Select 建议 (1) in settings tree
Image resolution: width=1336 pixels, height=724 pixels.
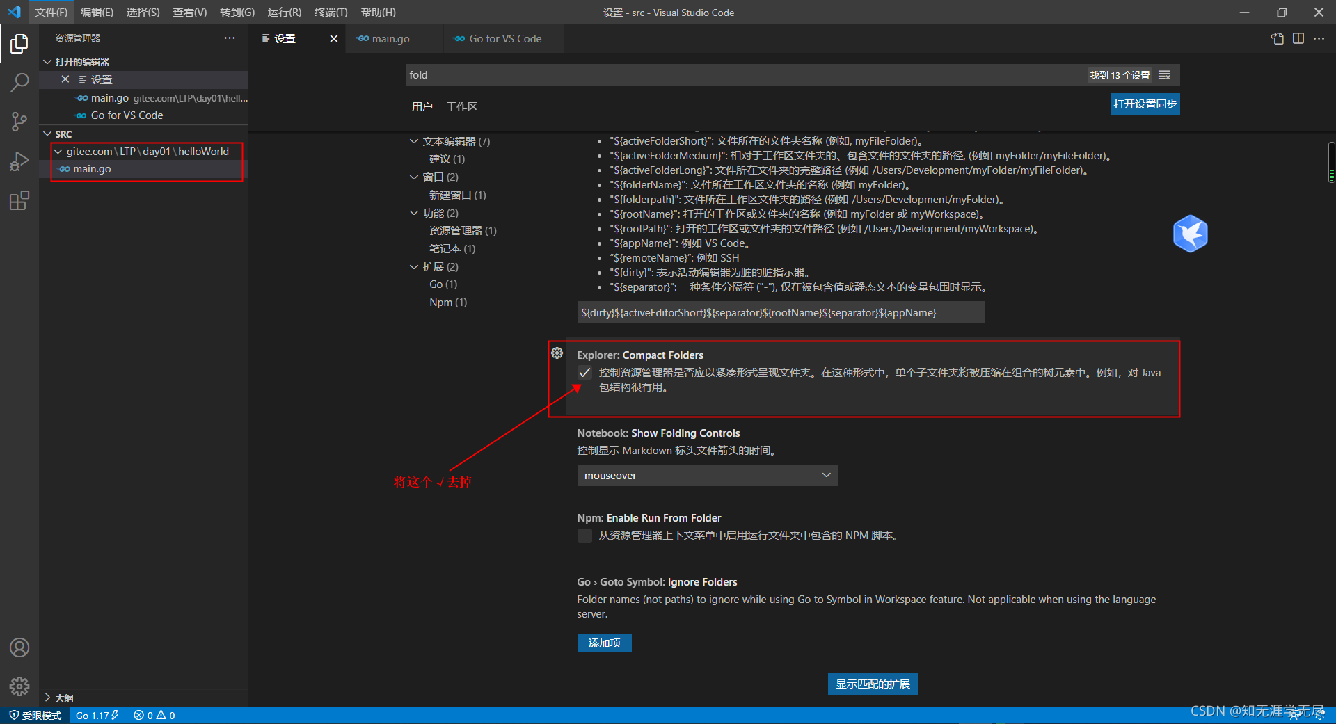coord(447,159)
